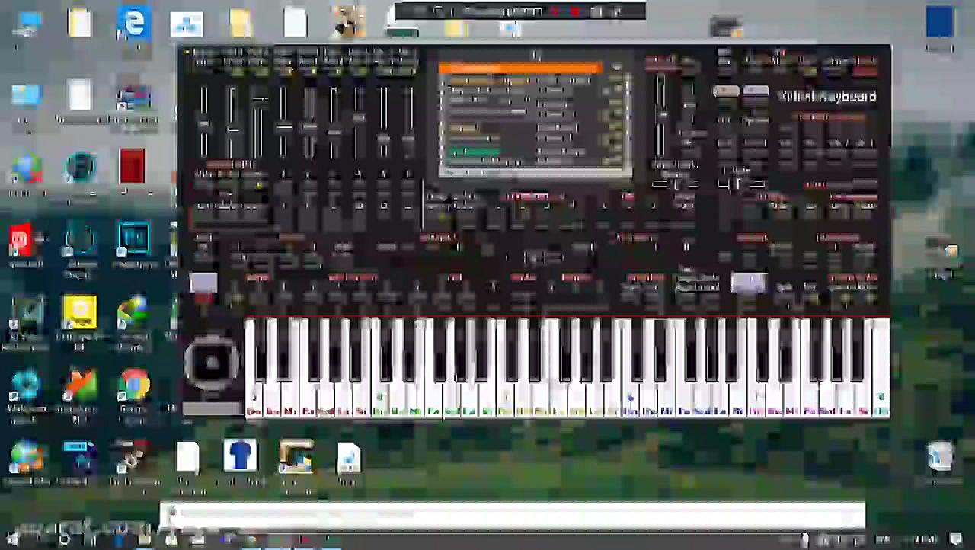
Task: Select the green highlighted row in the display
Action: pos(474,152)
